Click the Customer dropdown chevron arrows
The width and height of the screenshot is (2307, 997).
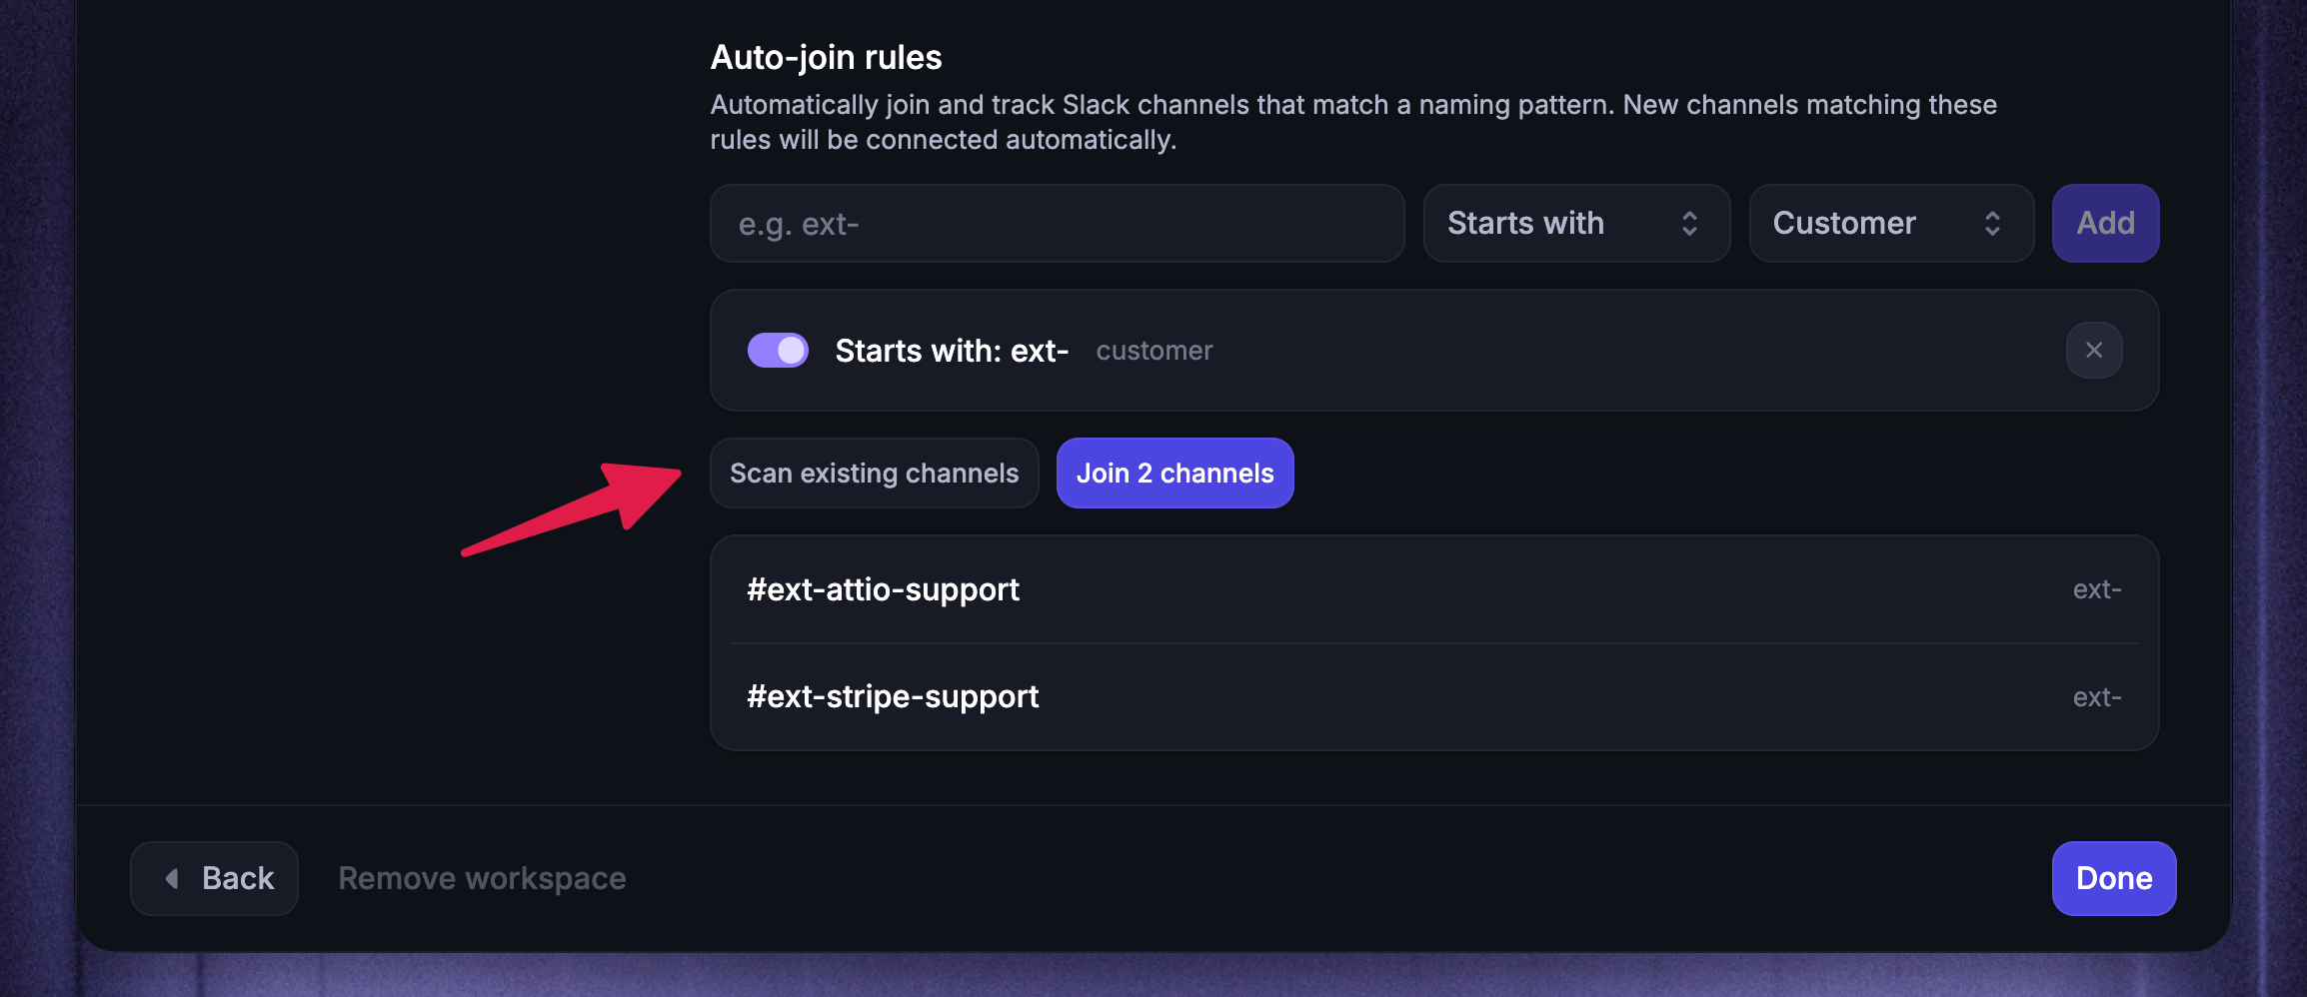click(x=1992, y=223)
